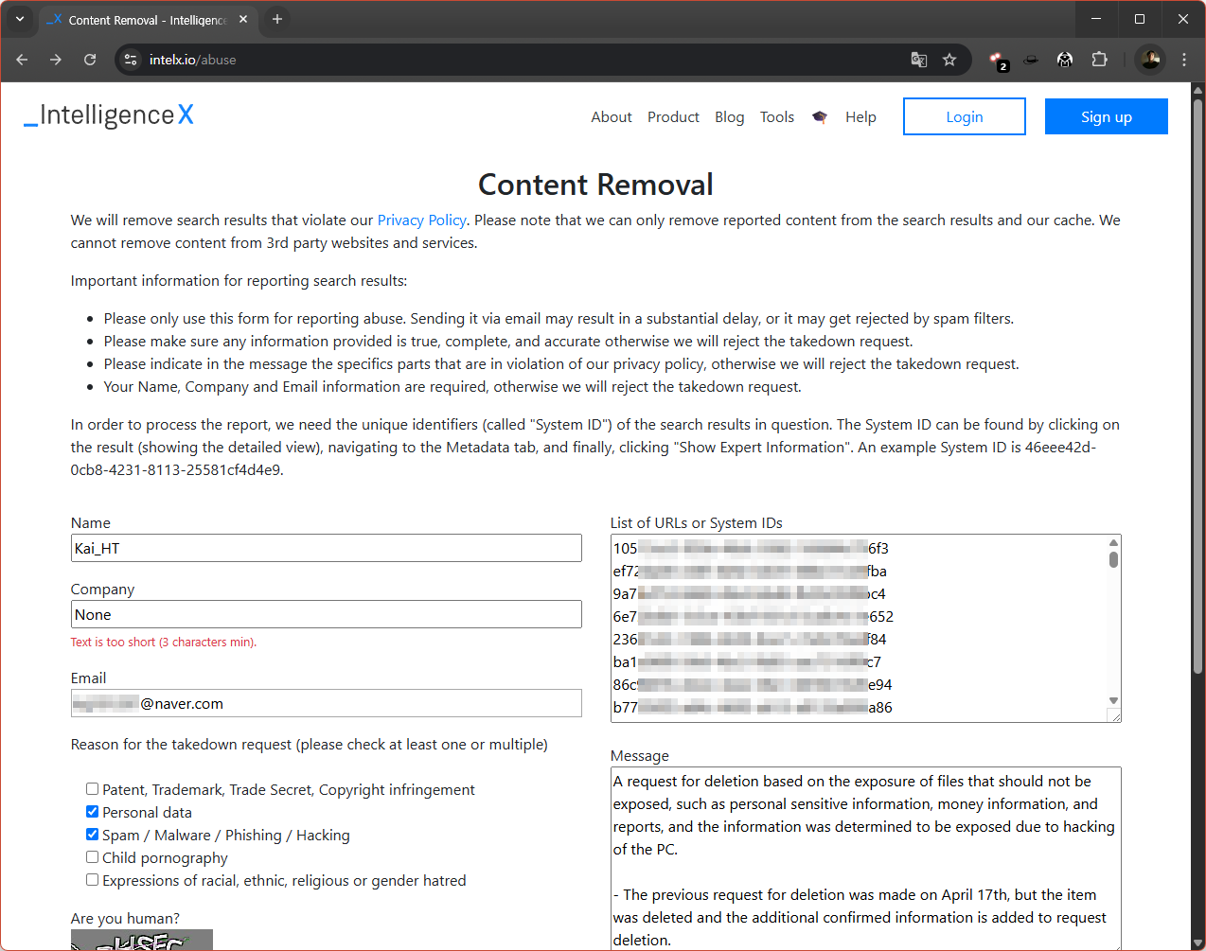Focus the Email input field
This screenshot has width=1206, height=951.
(327, 703)
